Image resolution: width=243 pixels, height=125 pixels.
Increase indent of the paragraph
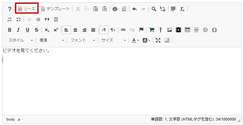pyautogui.click(x=38, y=19)
